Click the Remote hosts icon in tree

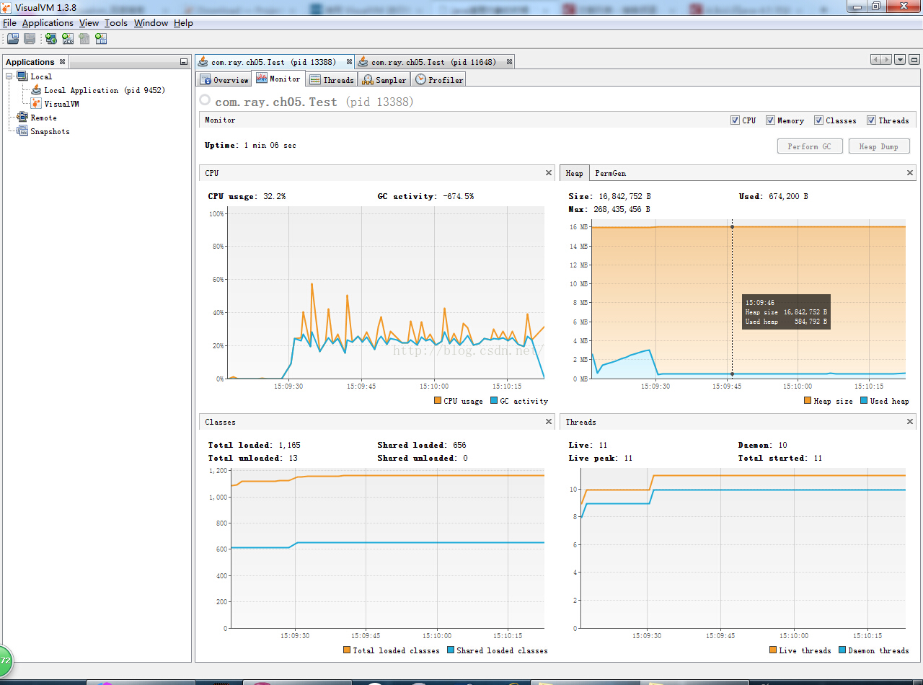pos(23,118)
